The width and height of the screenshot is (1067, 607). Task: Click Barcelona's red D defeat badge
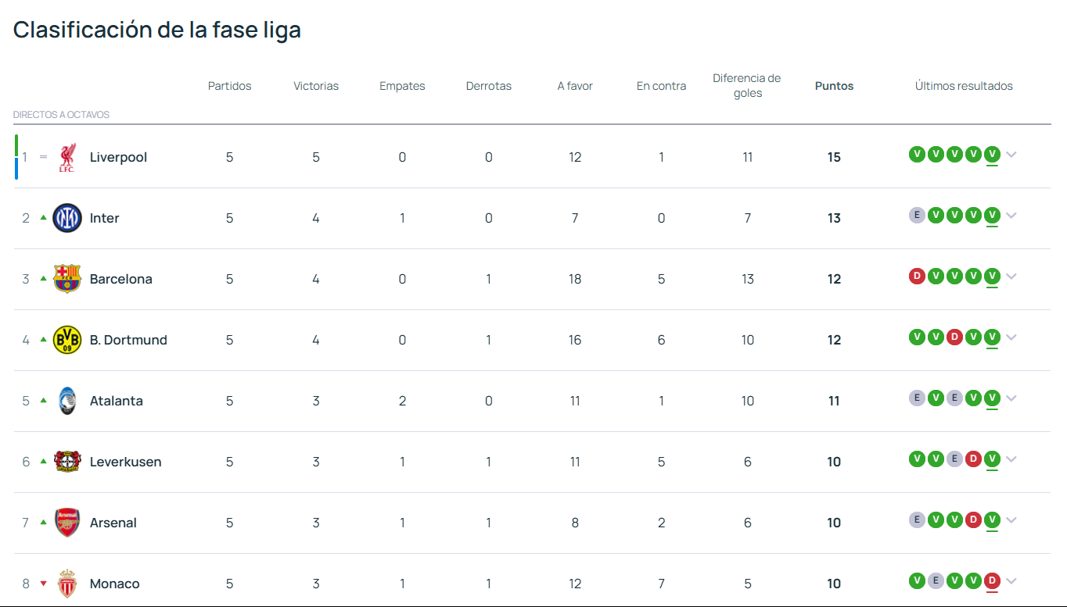pyautogui.click(x=917, y=276)
